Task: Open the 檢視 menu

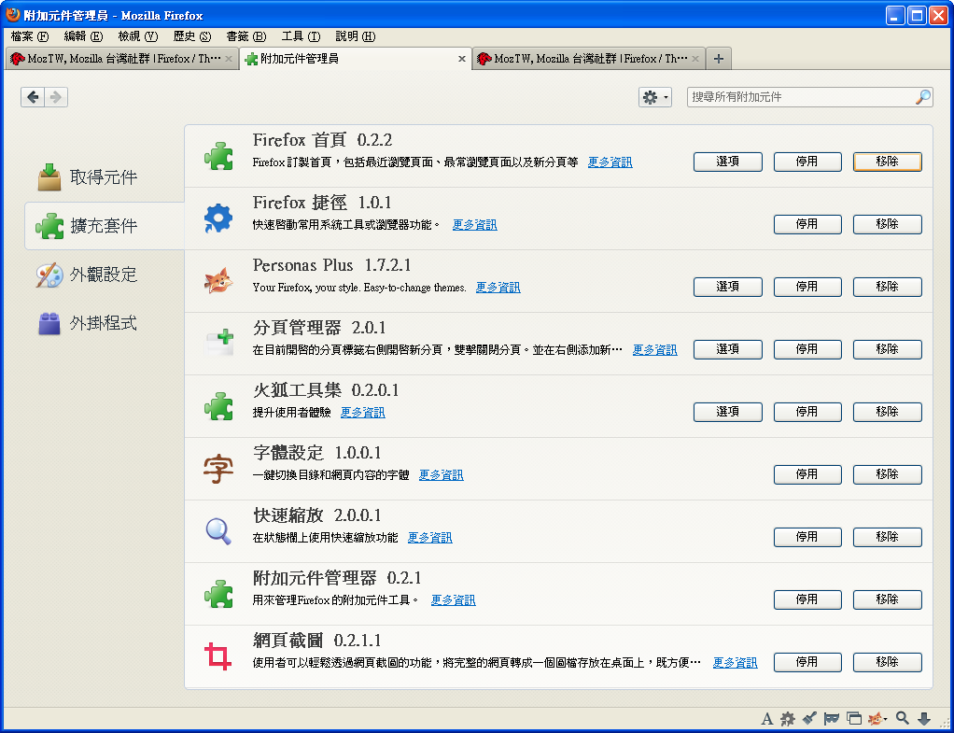Action: [x=137, y=36]
